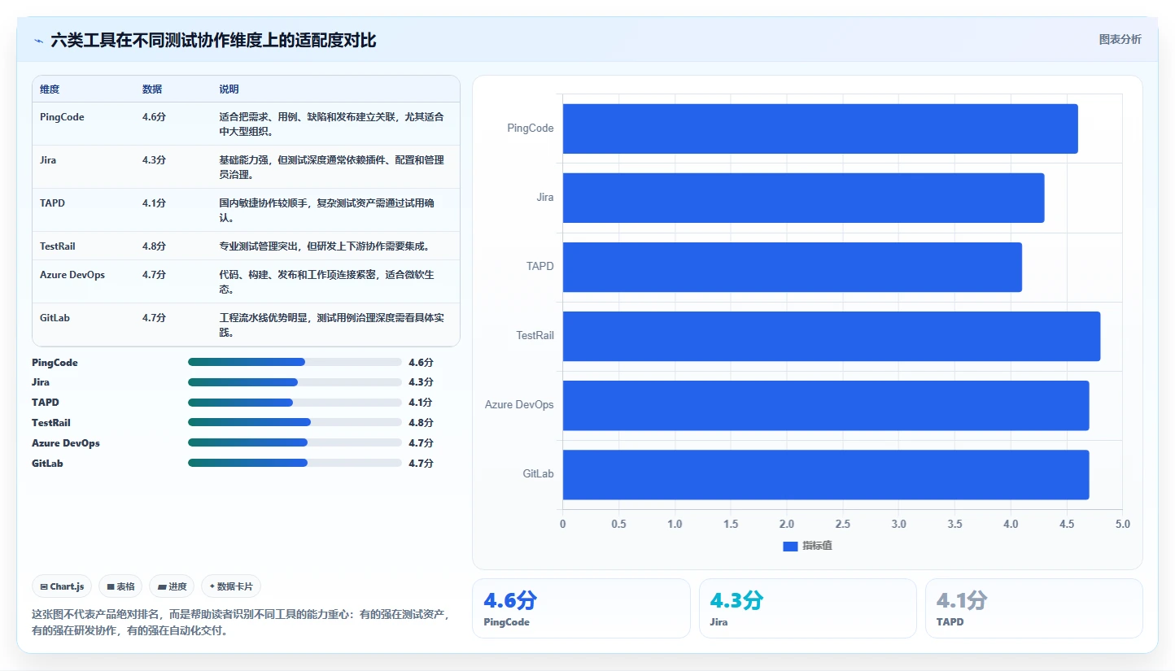Click the Azure DevOps progress list label
The image size is (1175, 671).
point(66,443)
